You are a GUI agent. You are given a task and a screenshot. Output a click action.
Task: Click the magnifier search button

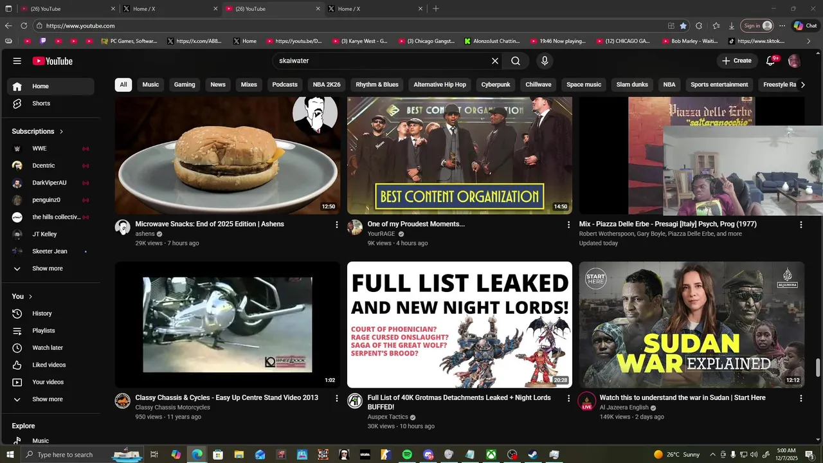pos(516,61)
